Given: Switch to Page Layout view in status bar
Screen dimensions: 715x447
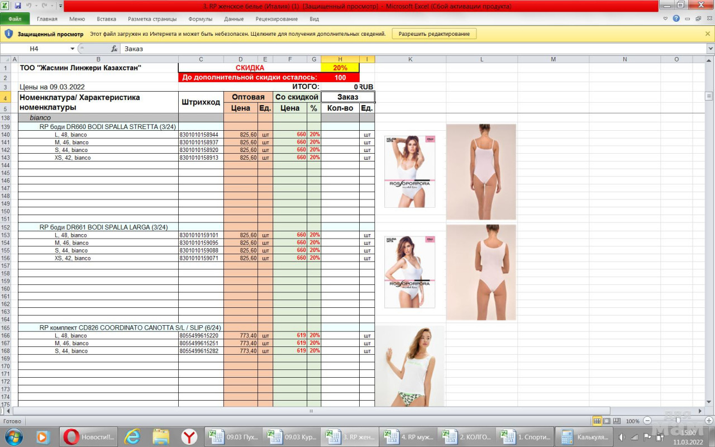Looking at the screenshot, I should 607,421.
